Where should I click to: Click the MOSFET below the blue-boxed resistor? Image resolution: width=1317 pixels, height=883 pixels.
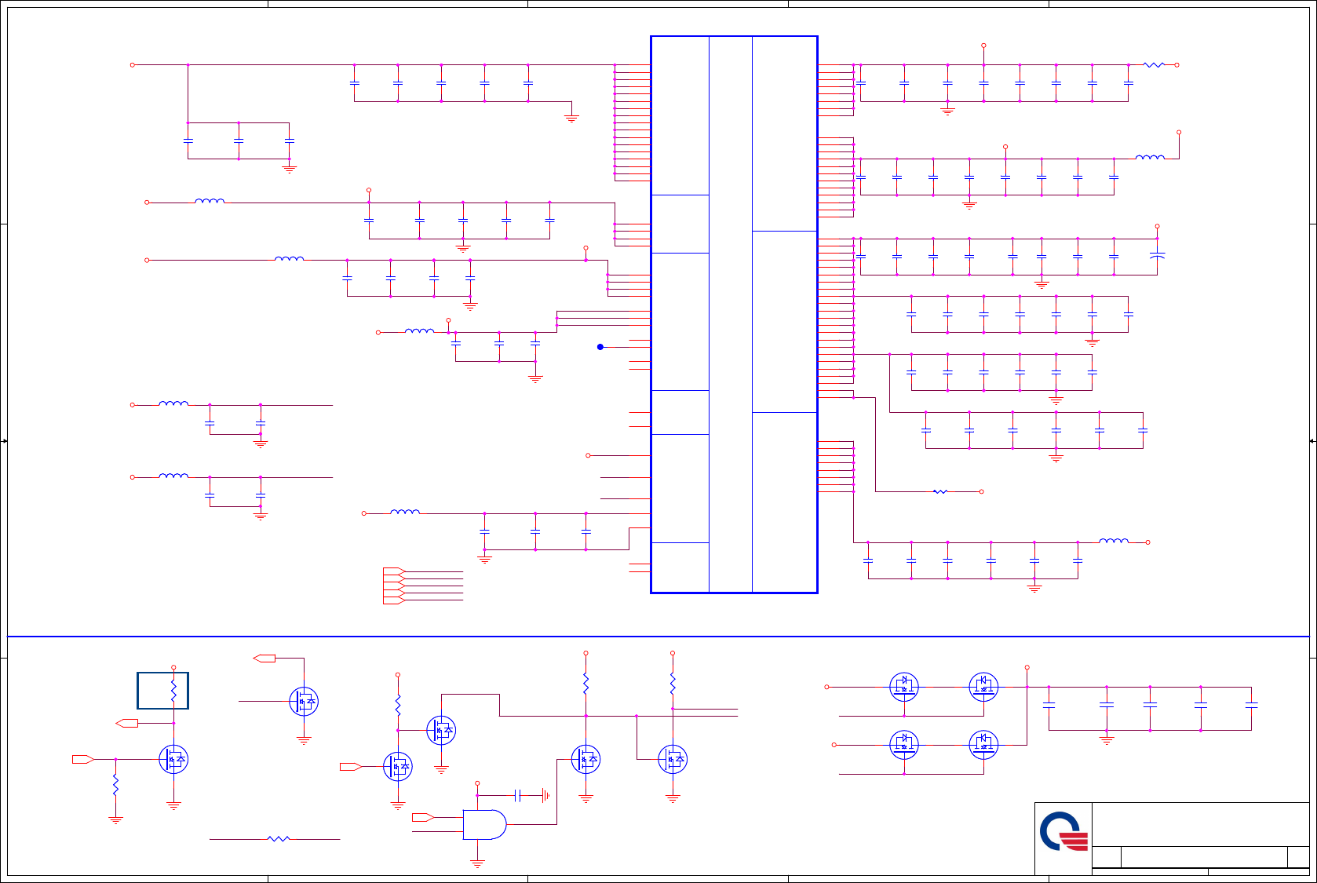pyautogui.click(x=173, y=759)
